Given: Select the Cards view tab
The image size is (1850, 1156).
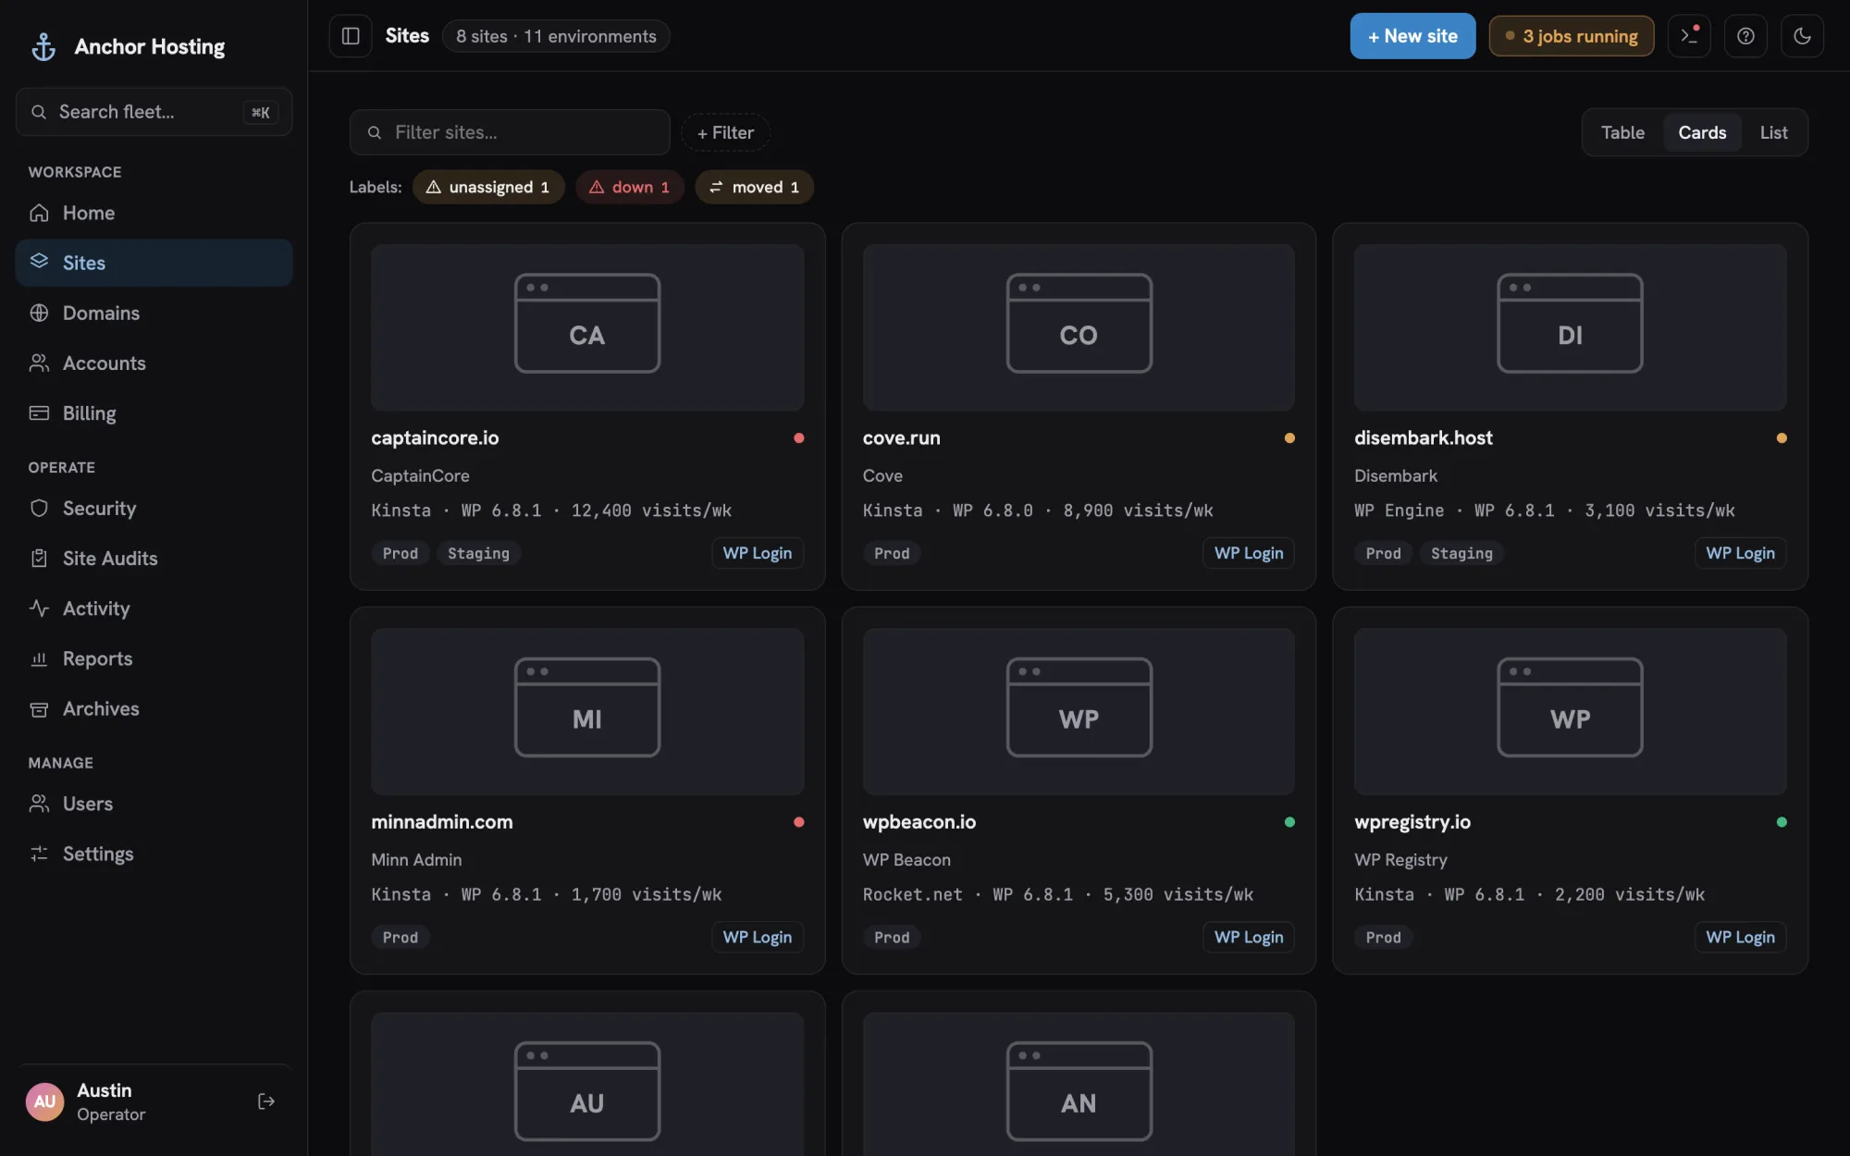Looking at the screenshot, I should point(1702,132).
